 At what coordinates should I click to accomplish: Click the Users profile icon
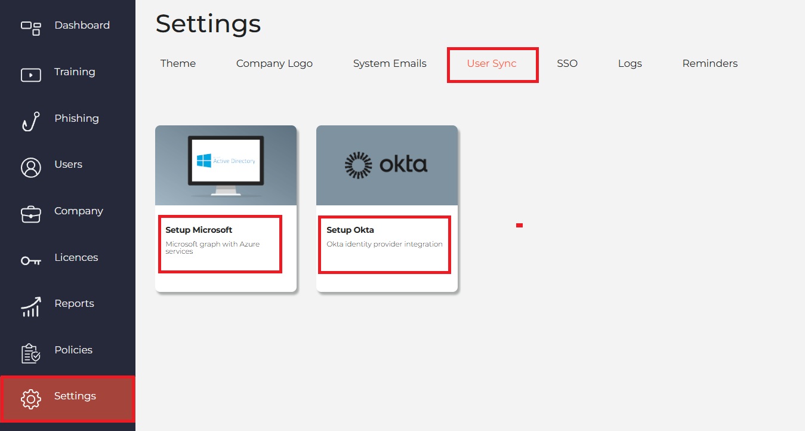[31, 168]
